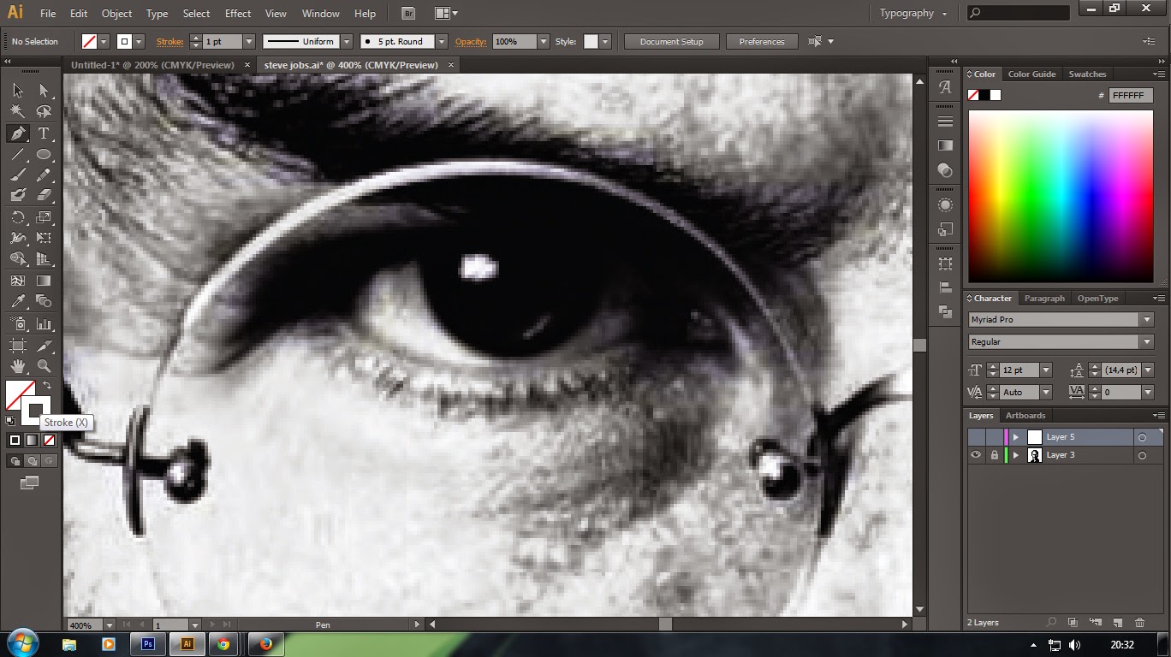This screenshot has height=657, width=1171.
Task: Select the Eraser tool
Action: pyautogui.click(x=44, y=195)
